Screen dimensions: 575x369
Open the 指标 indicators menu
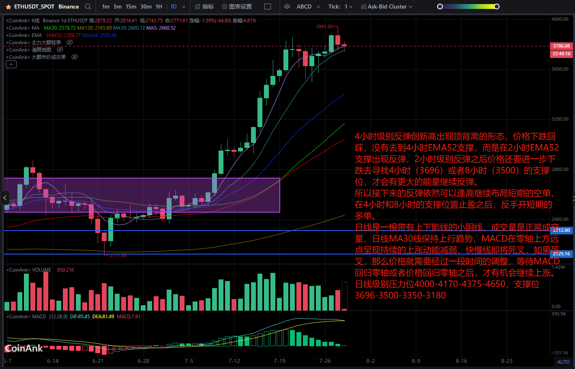204,6
